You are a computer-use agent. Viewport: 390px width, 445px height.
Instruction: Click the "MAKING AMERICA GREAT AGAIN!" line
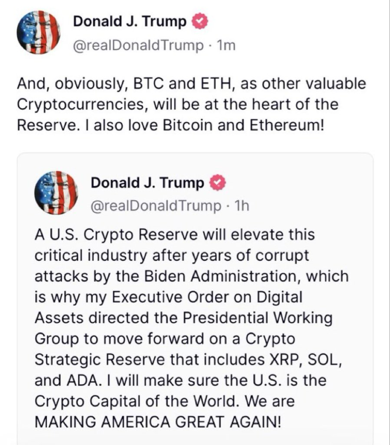click(x=156, y=422)
